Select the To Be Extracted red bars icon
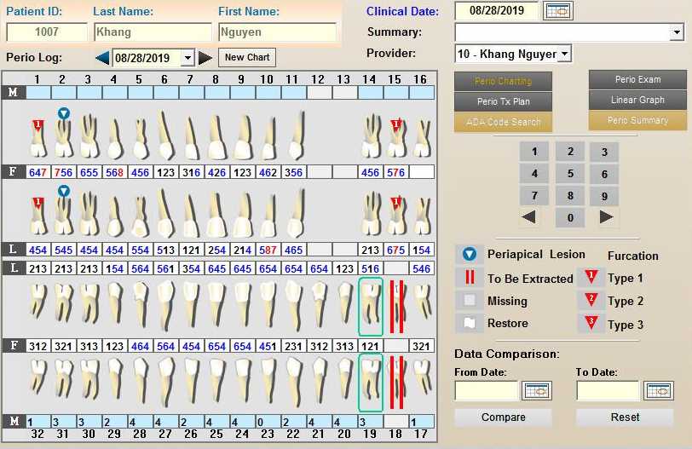This screenshot has width=692, height=449. click(470, 278)
